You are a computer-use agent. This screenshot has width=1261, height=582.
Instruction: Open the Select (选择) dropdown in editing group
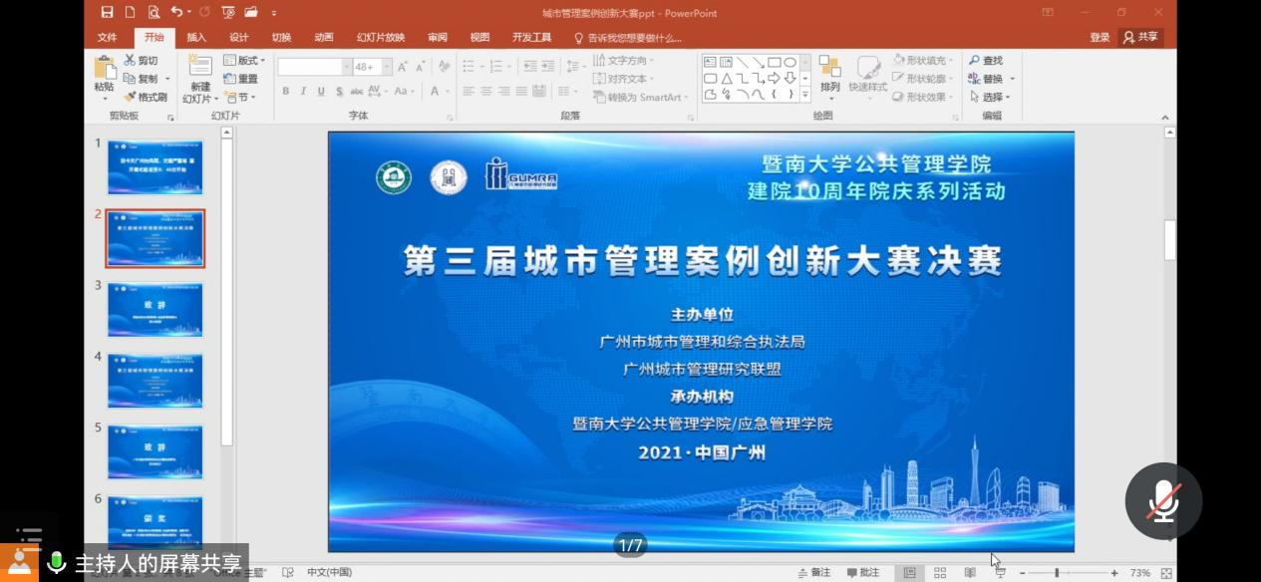991,97
